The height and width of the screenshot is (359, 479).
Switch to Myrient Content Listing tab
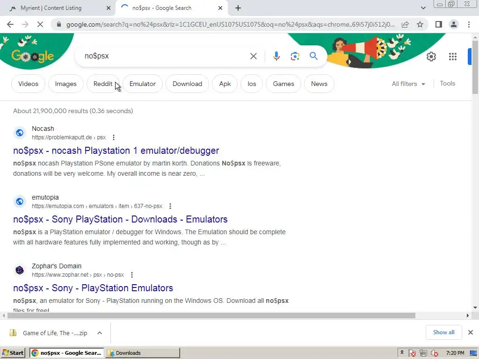pyautogui.click(x=51, y=8)
